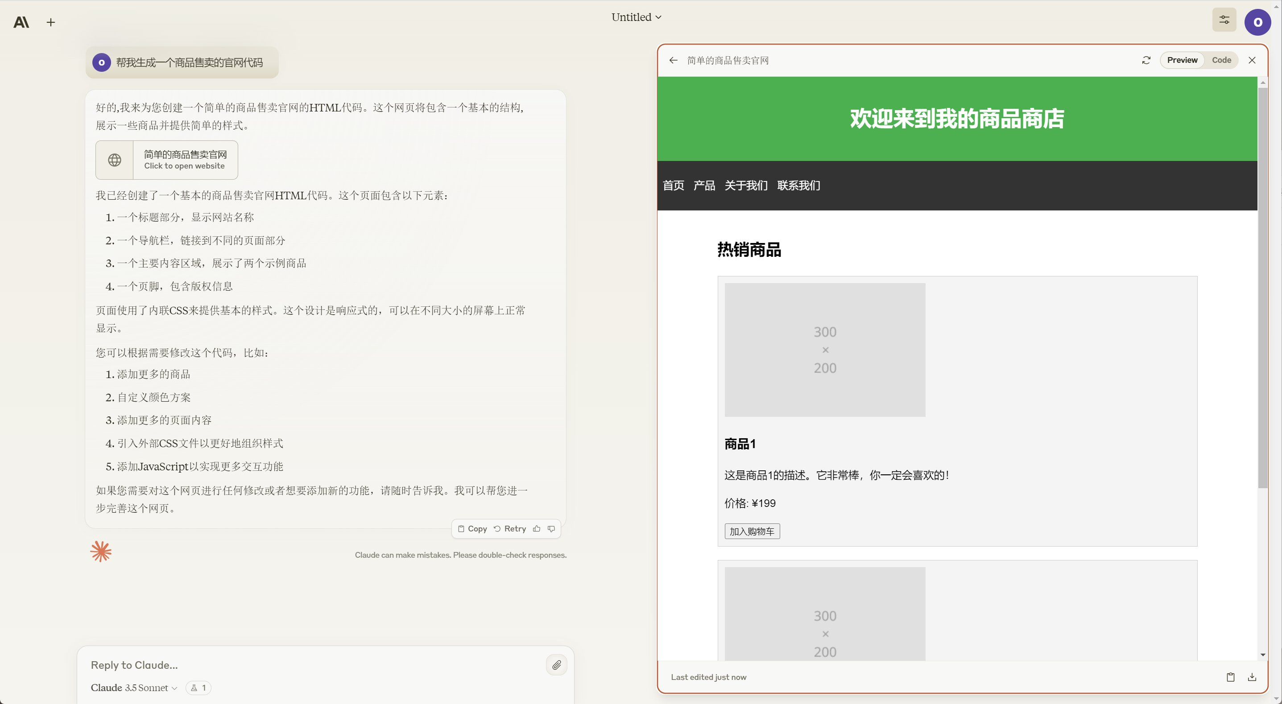Switch to the Preview tab
This screenshot has width=1282, height=704.
(x=1182, y=60)
